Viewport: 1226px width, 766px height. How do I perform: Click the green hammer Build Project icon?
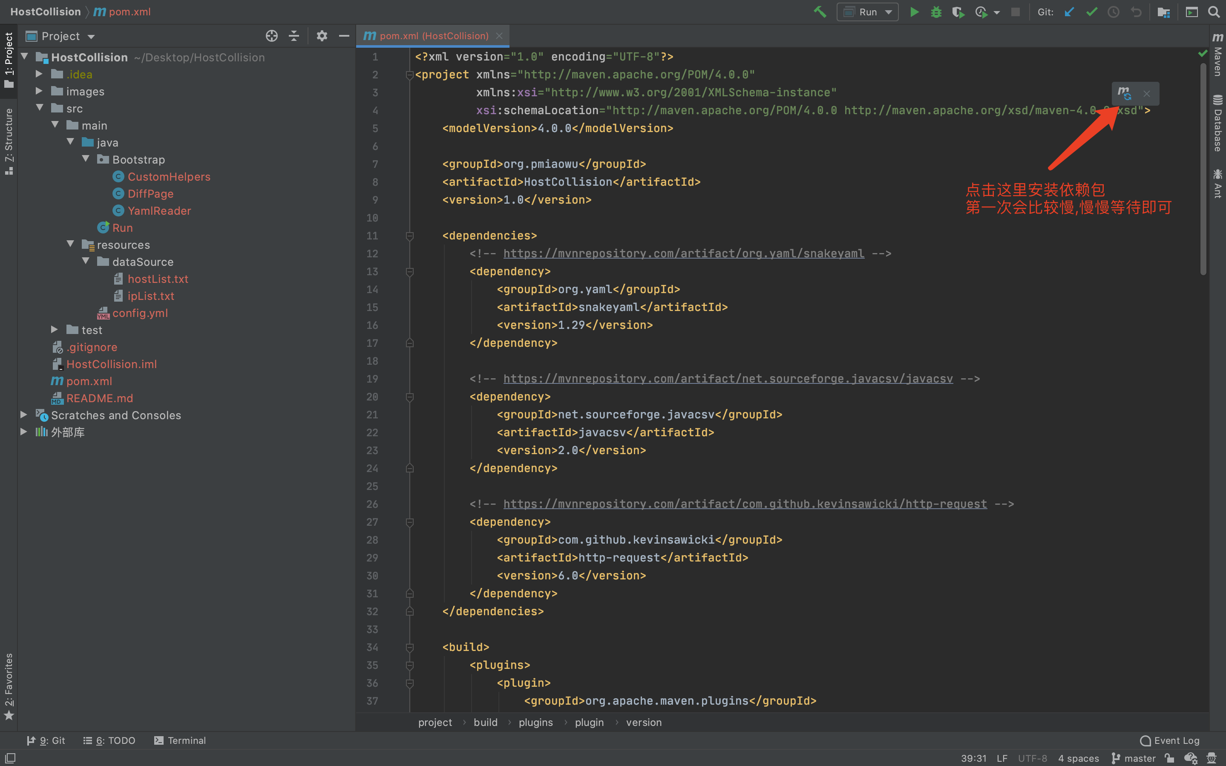(x=820, y=12)
